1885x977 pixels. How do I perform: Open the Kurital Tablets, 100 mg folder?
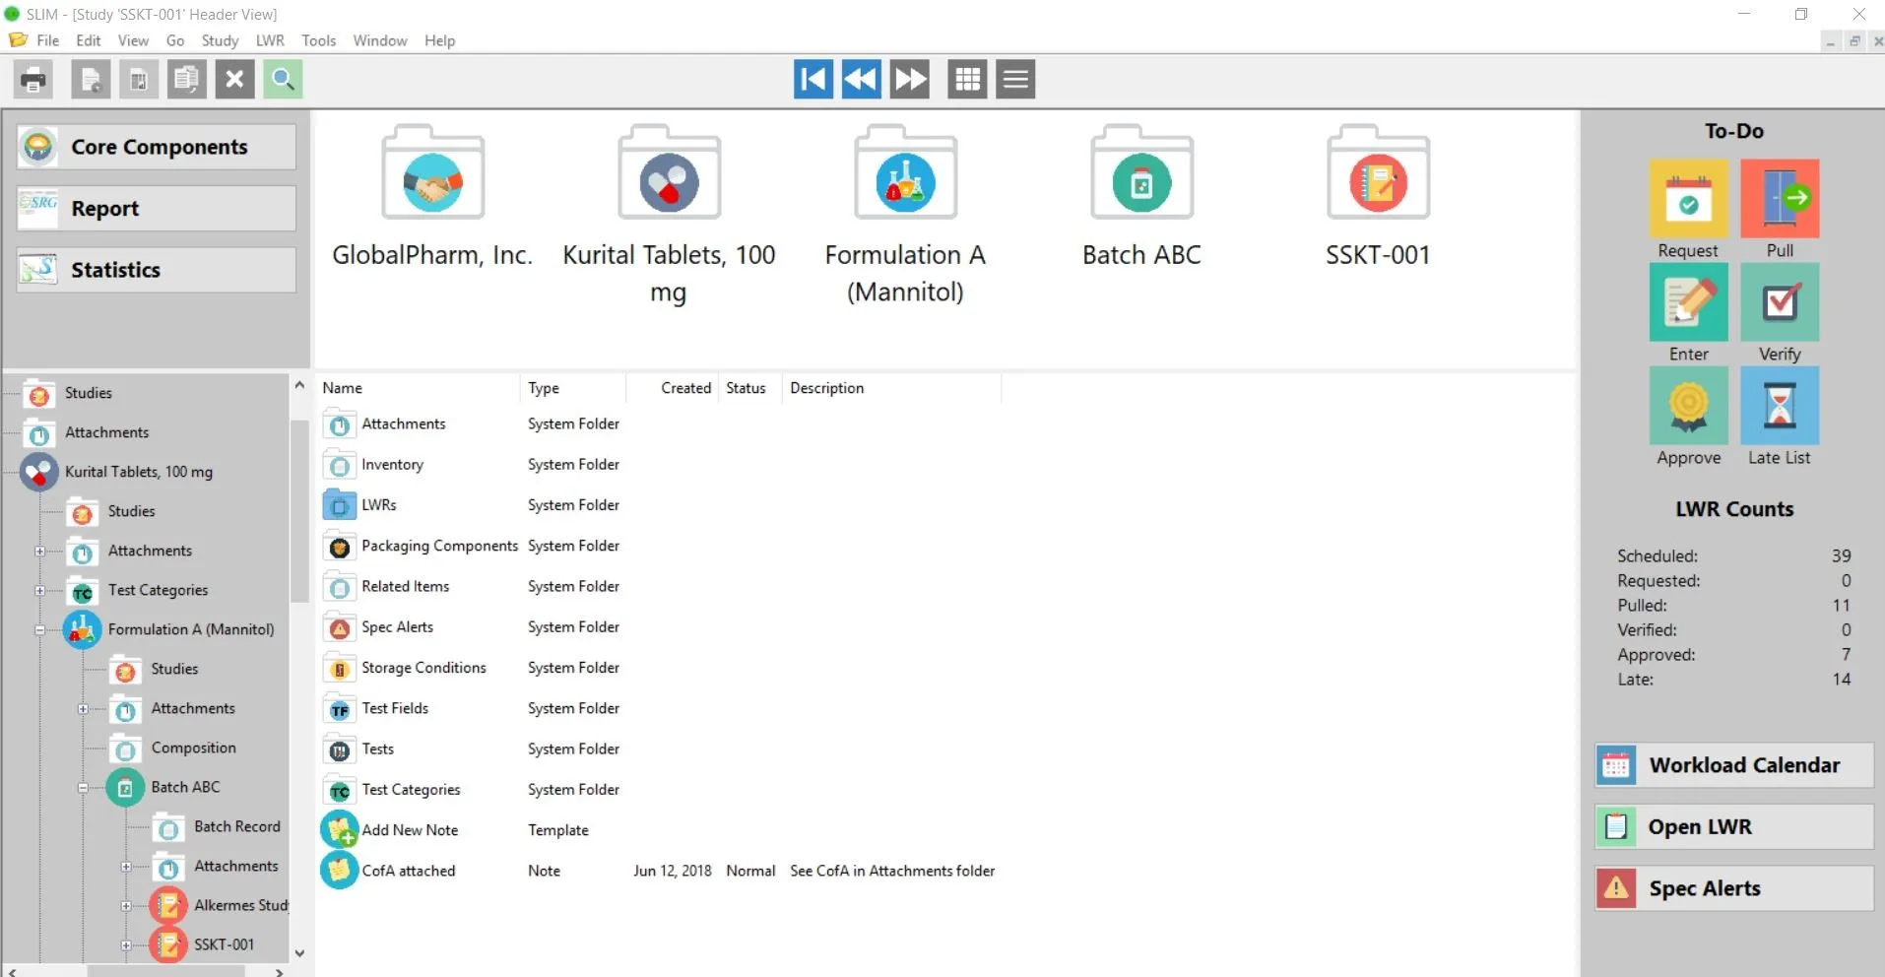pos(669,173)
